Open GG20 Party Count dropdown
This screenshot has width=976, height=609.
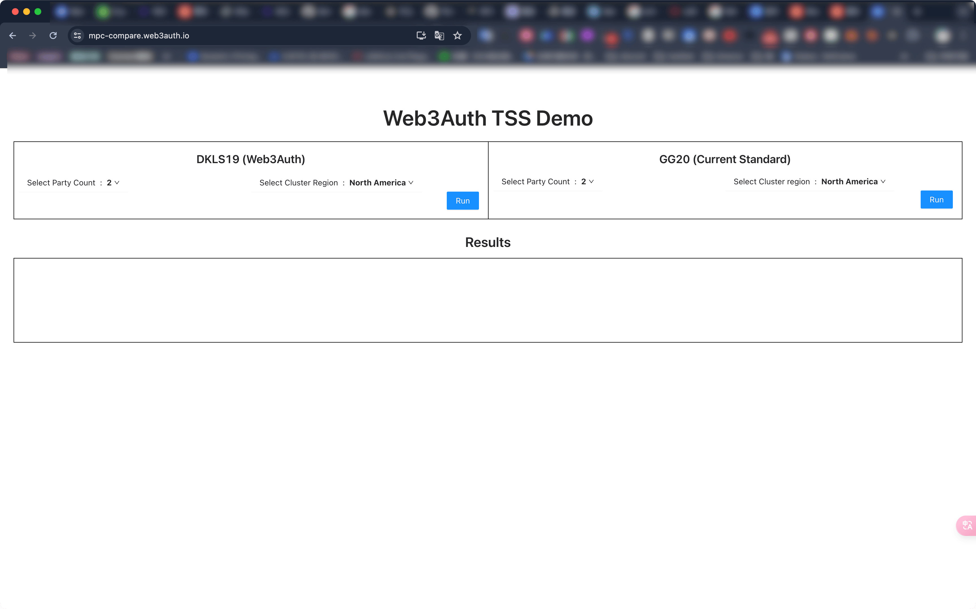point(587,182)
